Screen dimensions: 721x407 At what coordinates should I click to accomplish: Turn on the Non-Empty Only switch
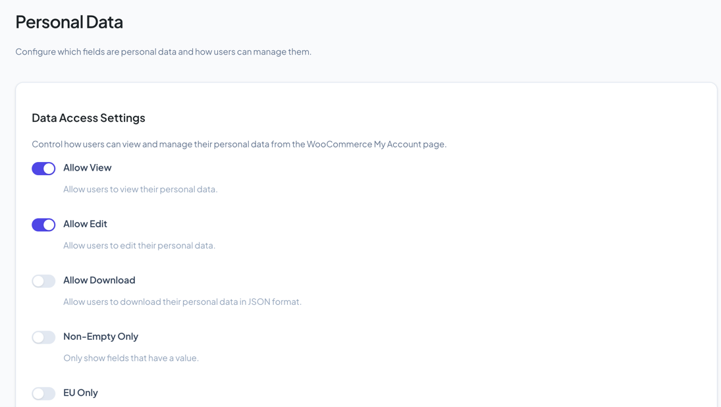pyautogui.click(x=43, y=337)
